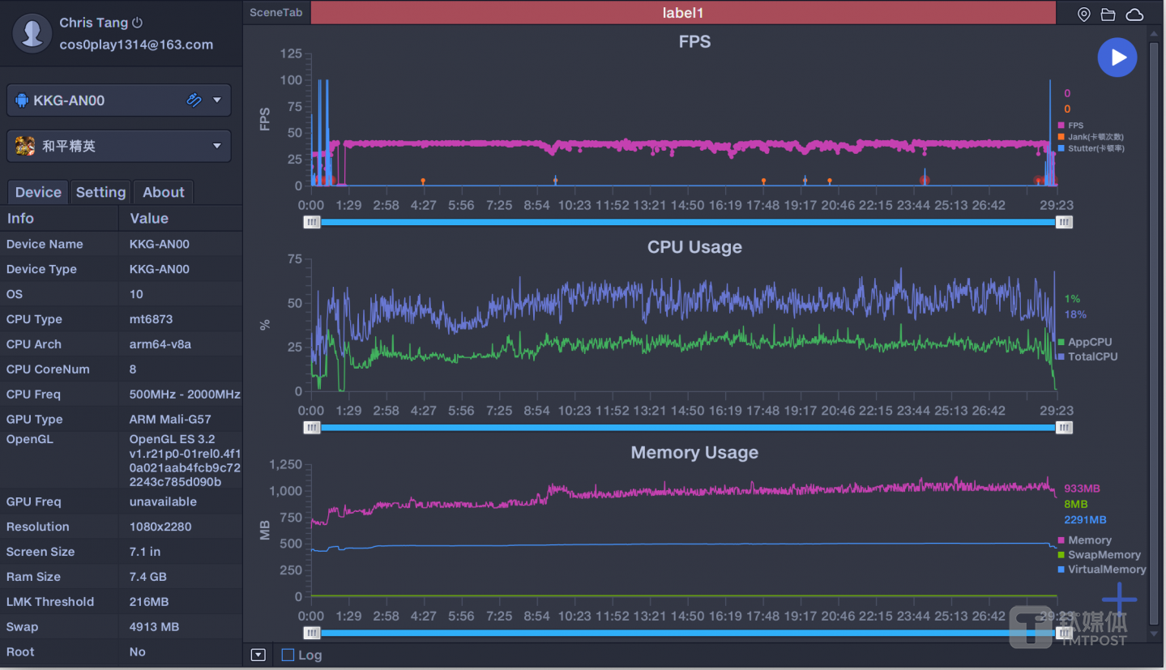Open the 和平精英 app selection dropdown

click(x=217, y=146)
